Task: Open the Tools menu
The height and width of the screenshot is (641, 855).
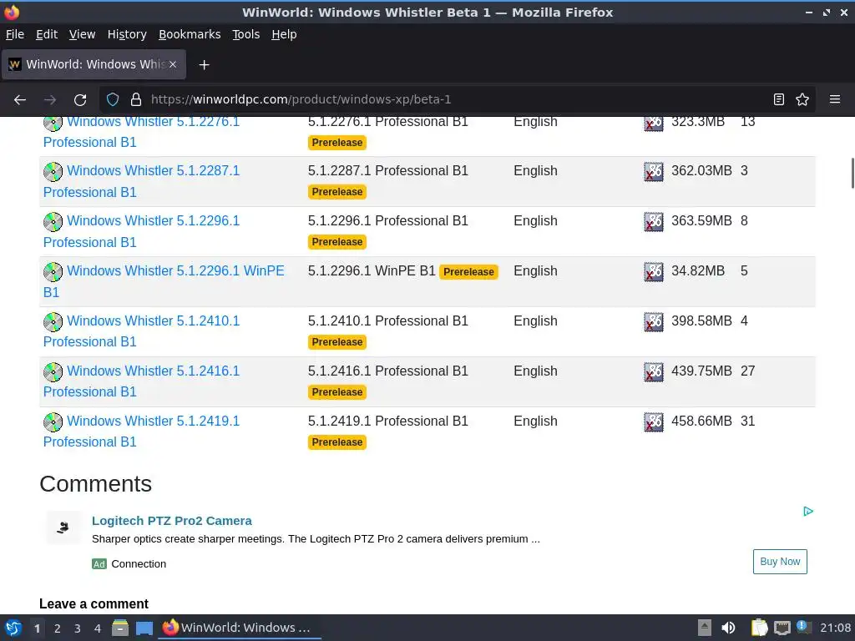Action: point(246,34)
